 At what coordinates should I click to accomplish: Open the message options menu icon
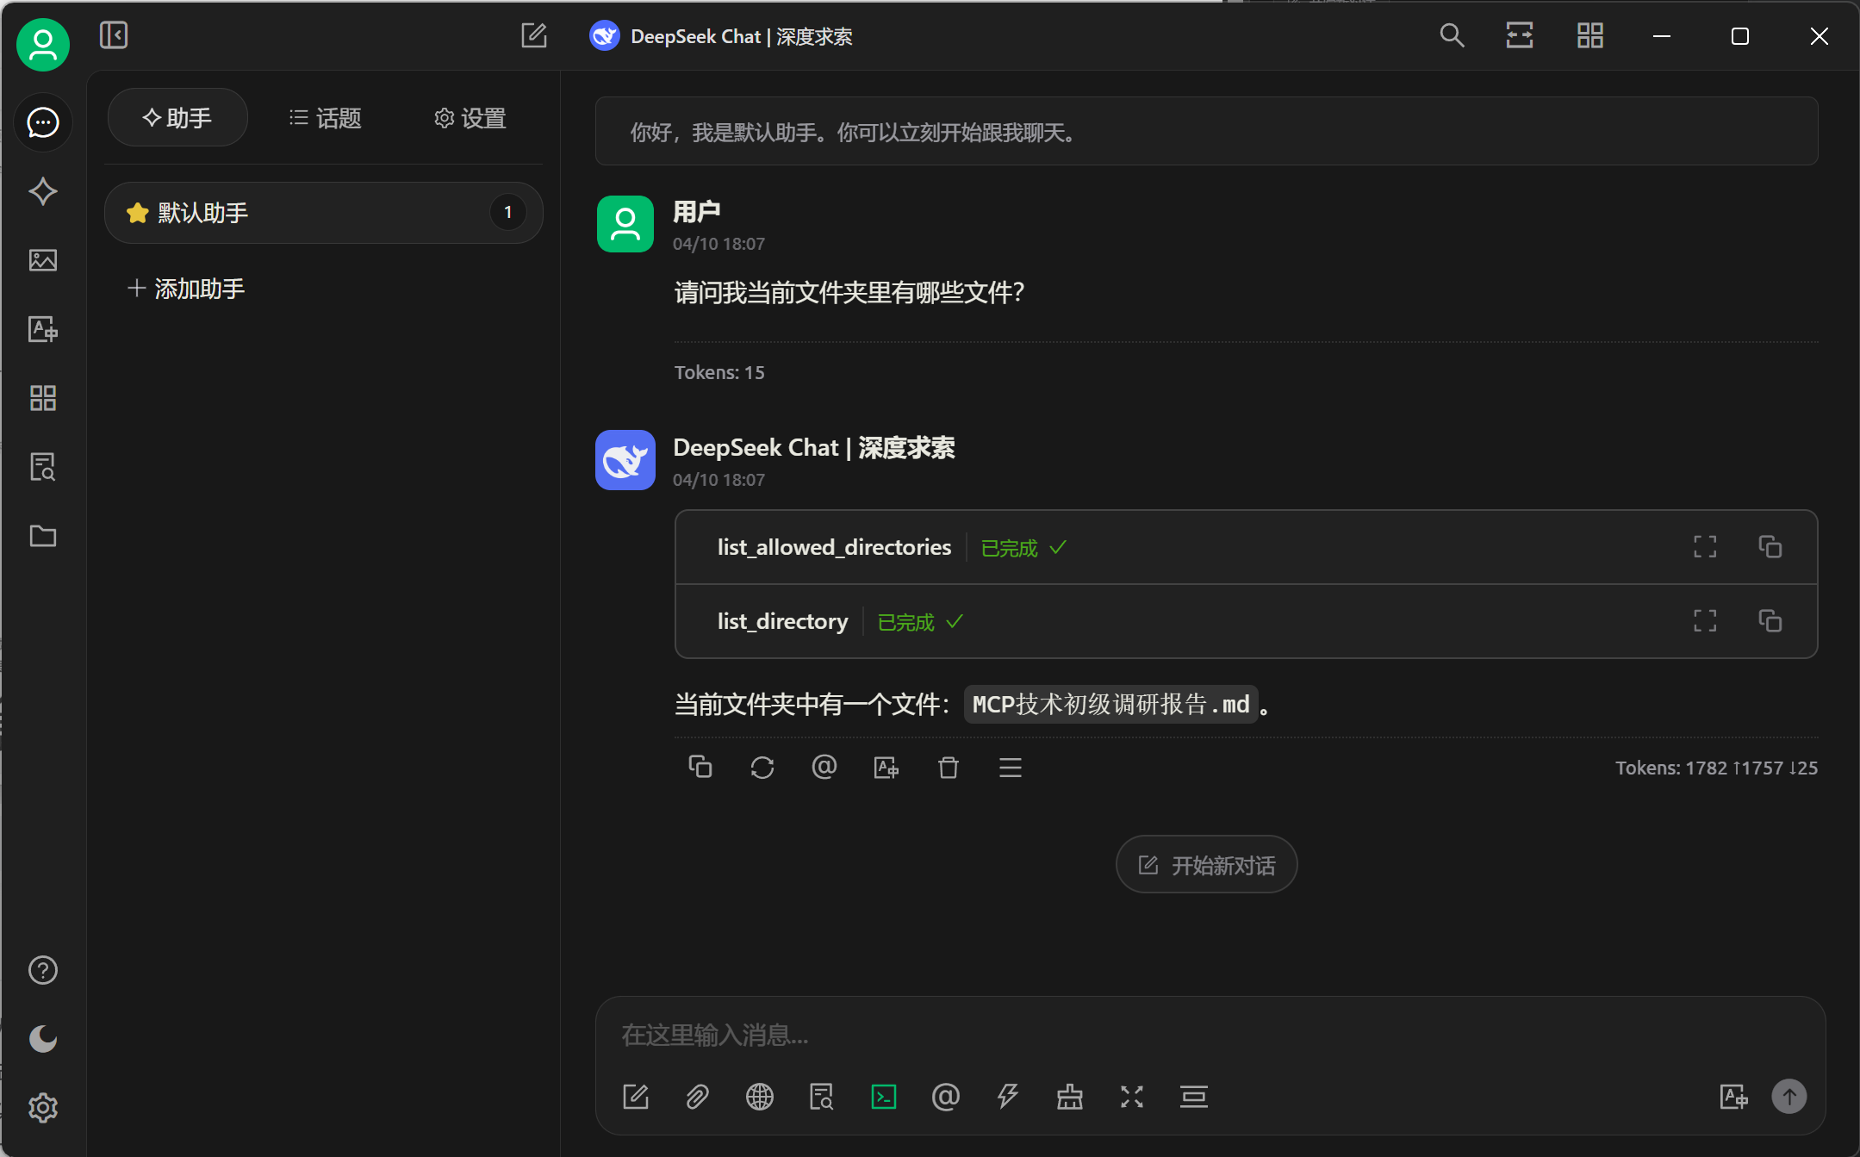tap(1011, 767)
